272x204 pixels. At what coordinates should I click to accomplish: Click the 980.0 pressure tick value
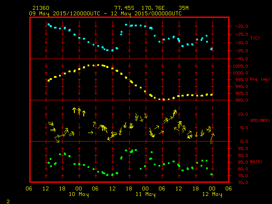(242, 100)
